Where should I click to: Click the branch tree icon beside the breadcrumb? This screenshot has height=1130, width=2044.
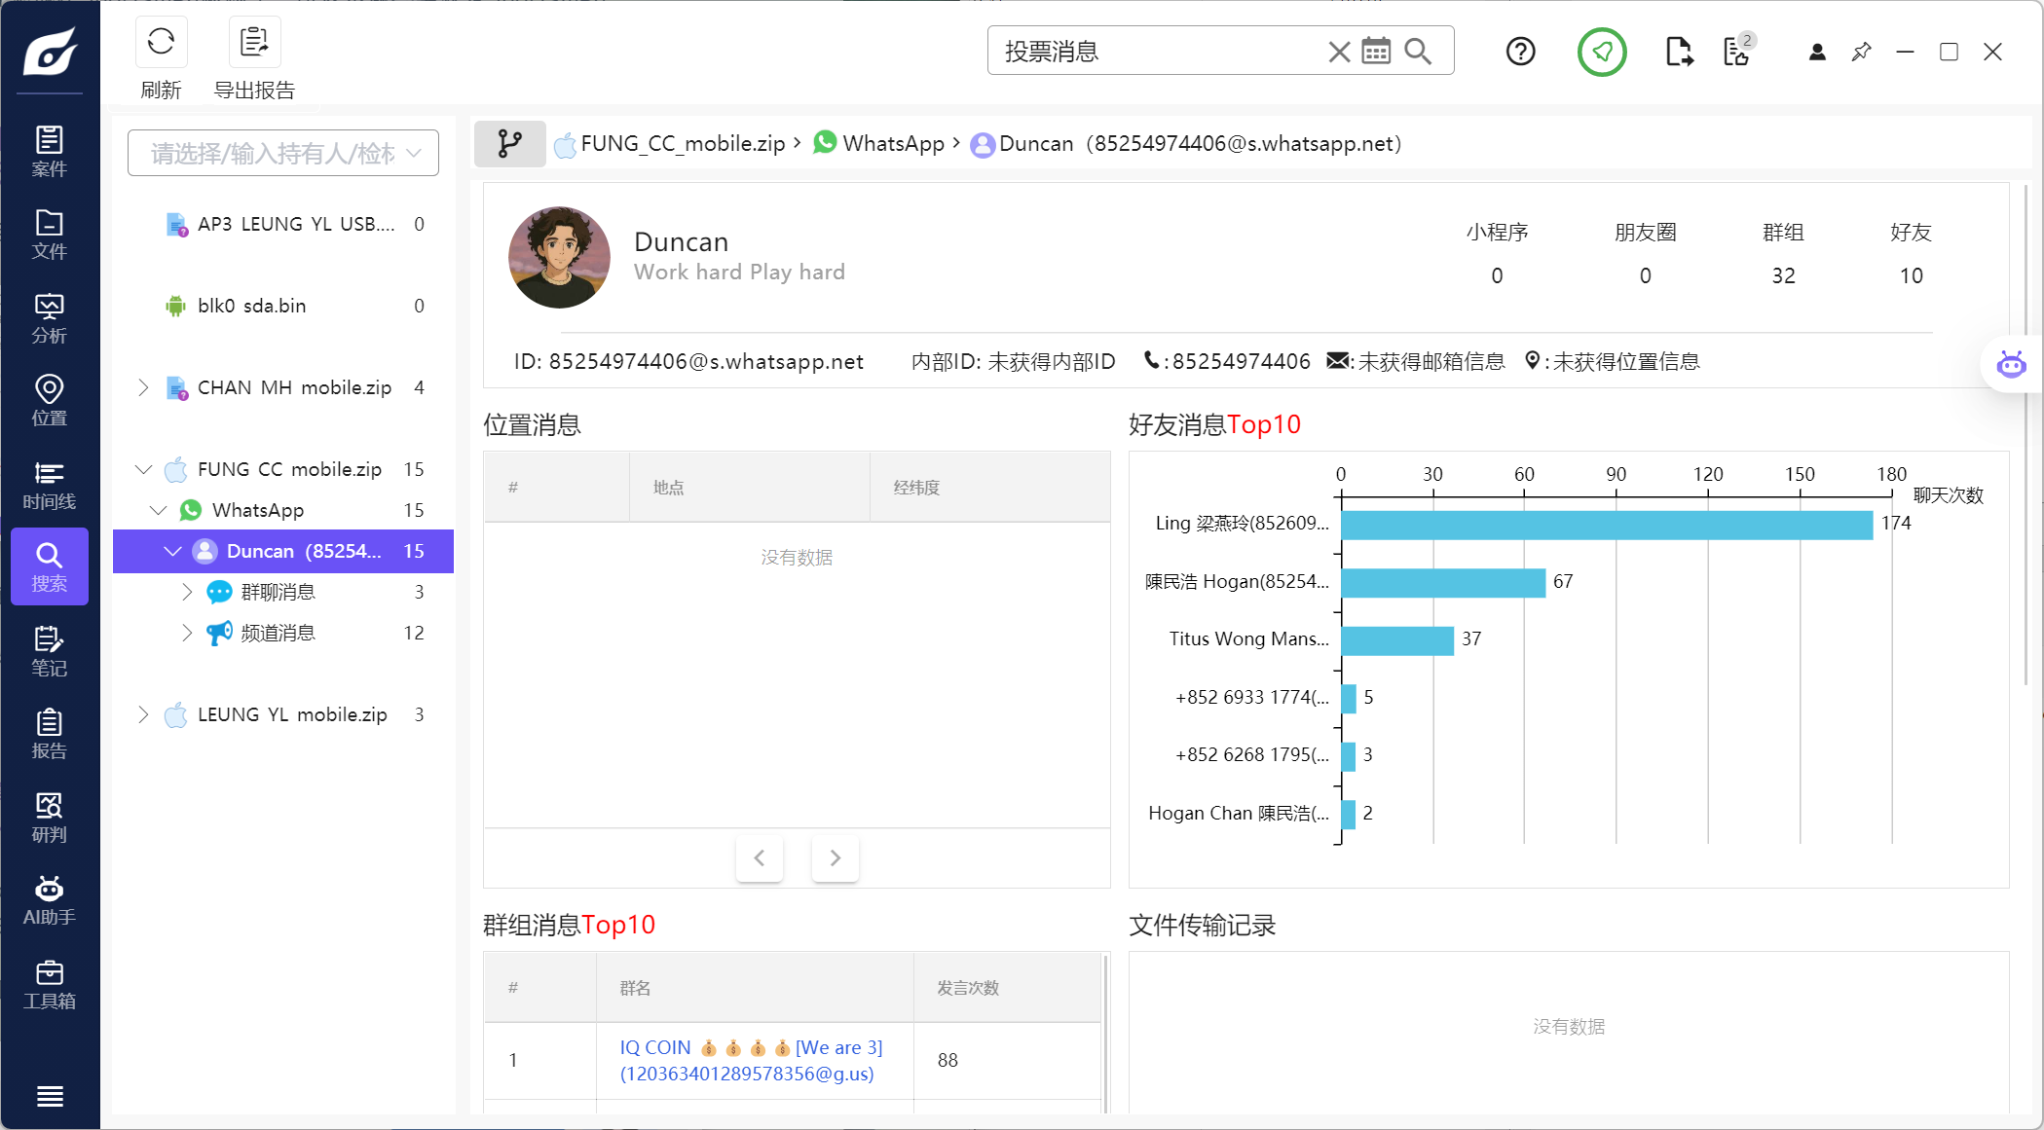(509, 144)
